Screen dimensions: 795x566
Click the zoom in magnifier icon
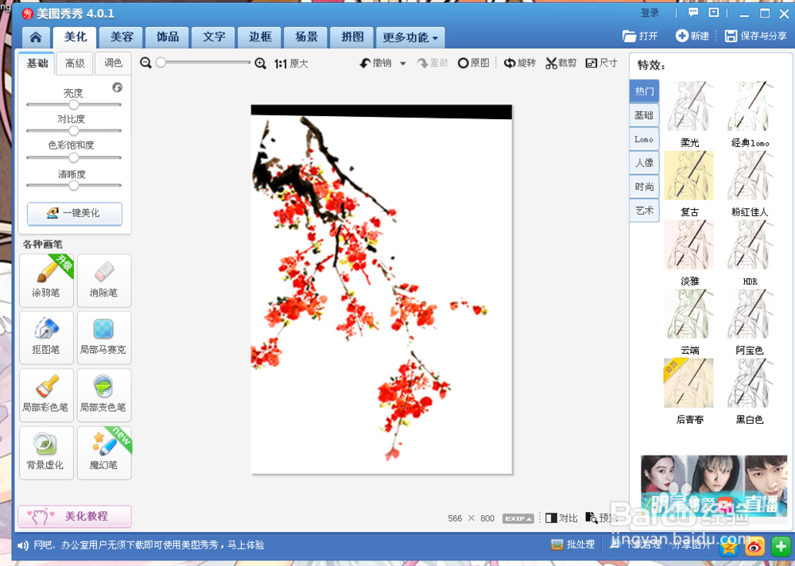click(260, 64)
